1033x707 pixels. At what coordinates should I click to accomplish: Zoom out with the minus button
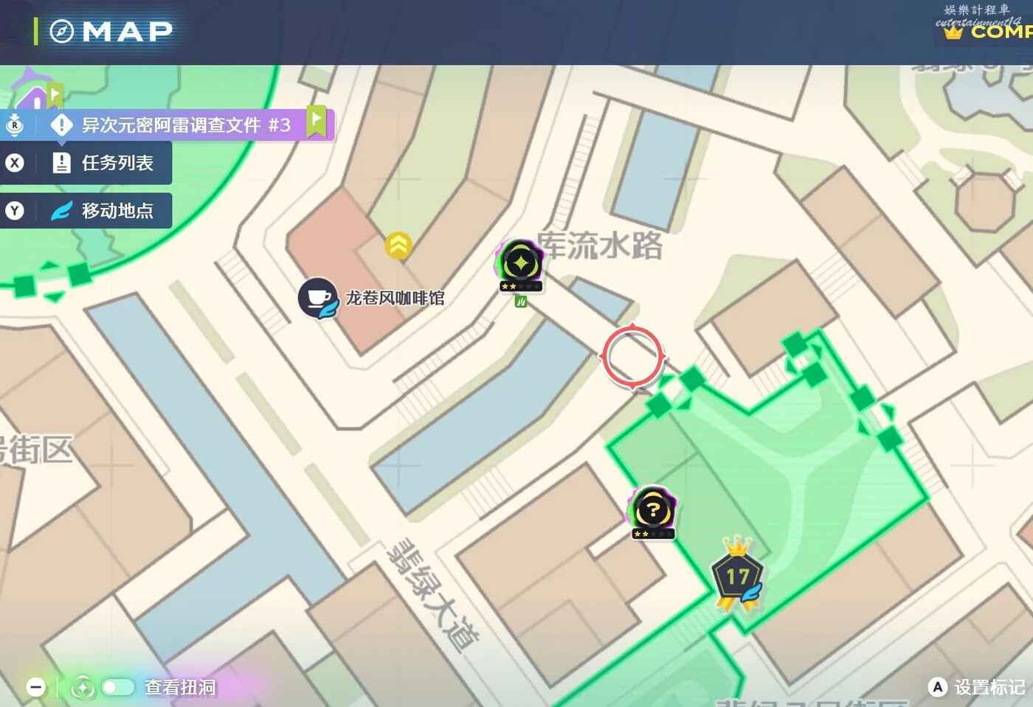(x=36, y=688)
